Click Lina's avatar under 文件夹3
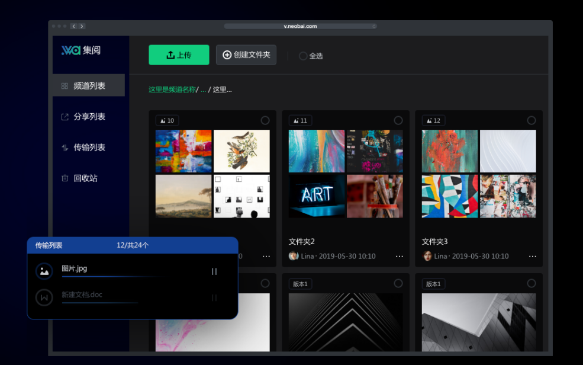This screenshot has width=583, height=365. 427,256
